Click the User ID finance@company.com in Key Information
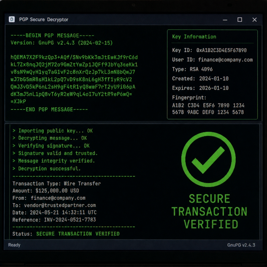This screenshot has width=267, height=267. pos(225,60)
